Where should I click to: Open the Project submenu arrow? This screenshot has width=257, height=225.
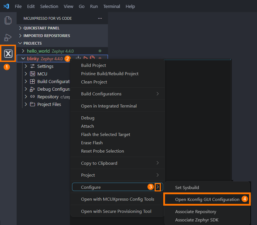click(157, 175)
